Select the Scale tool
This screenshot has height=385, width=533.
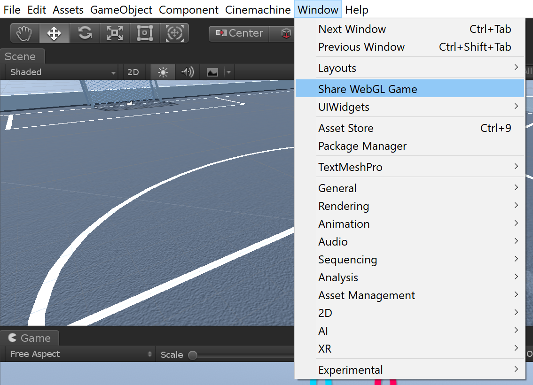tap(115, 33)
